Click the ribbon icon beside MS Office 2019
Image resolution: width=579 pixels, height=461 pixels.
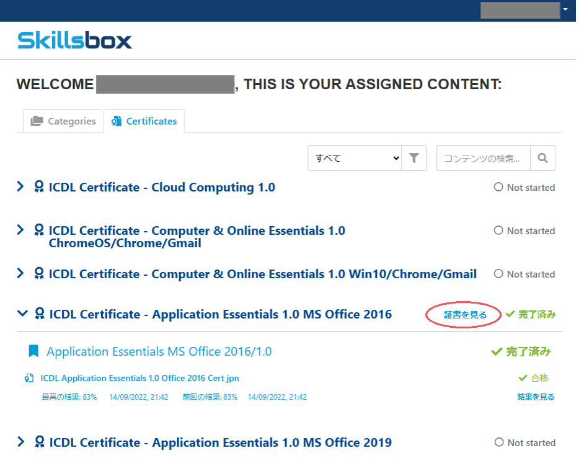(x=40, y=442)
